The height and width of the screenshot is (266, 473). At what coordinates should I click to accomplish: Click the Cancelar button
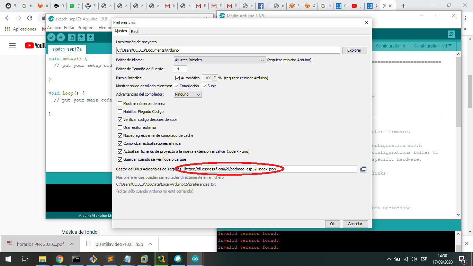coord(355,224)
